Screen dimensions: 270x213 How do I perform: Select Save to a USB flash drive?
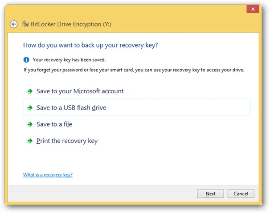point(137,107)
